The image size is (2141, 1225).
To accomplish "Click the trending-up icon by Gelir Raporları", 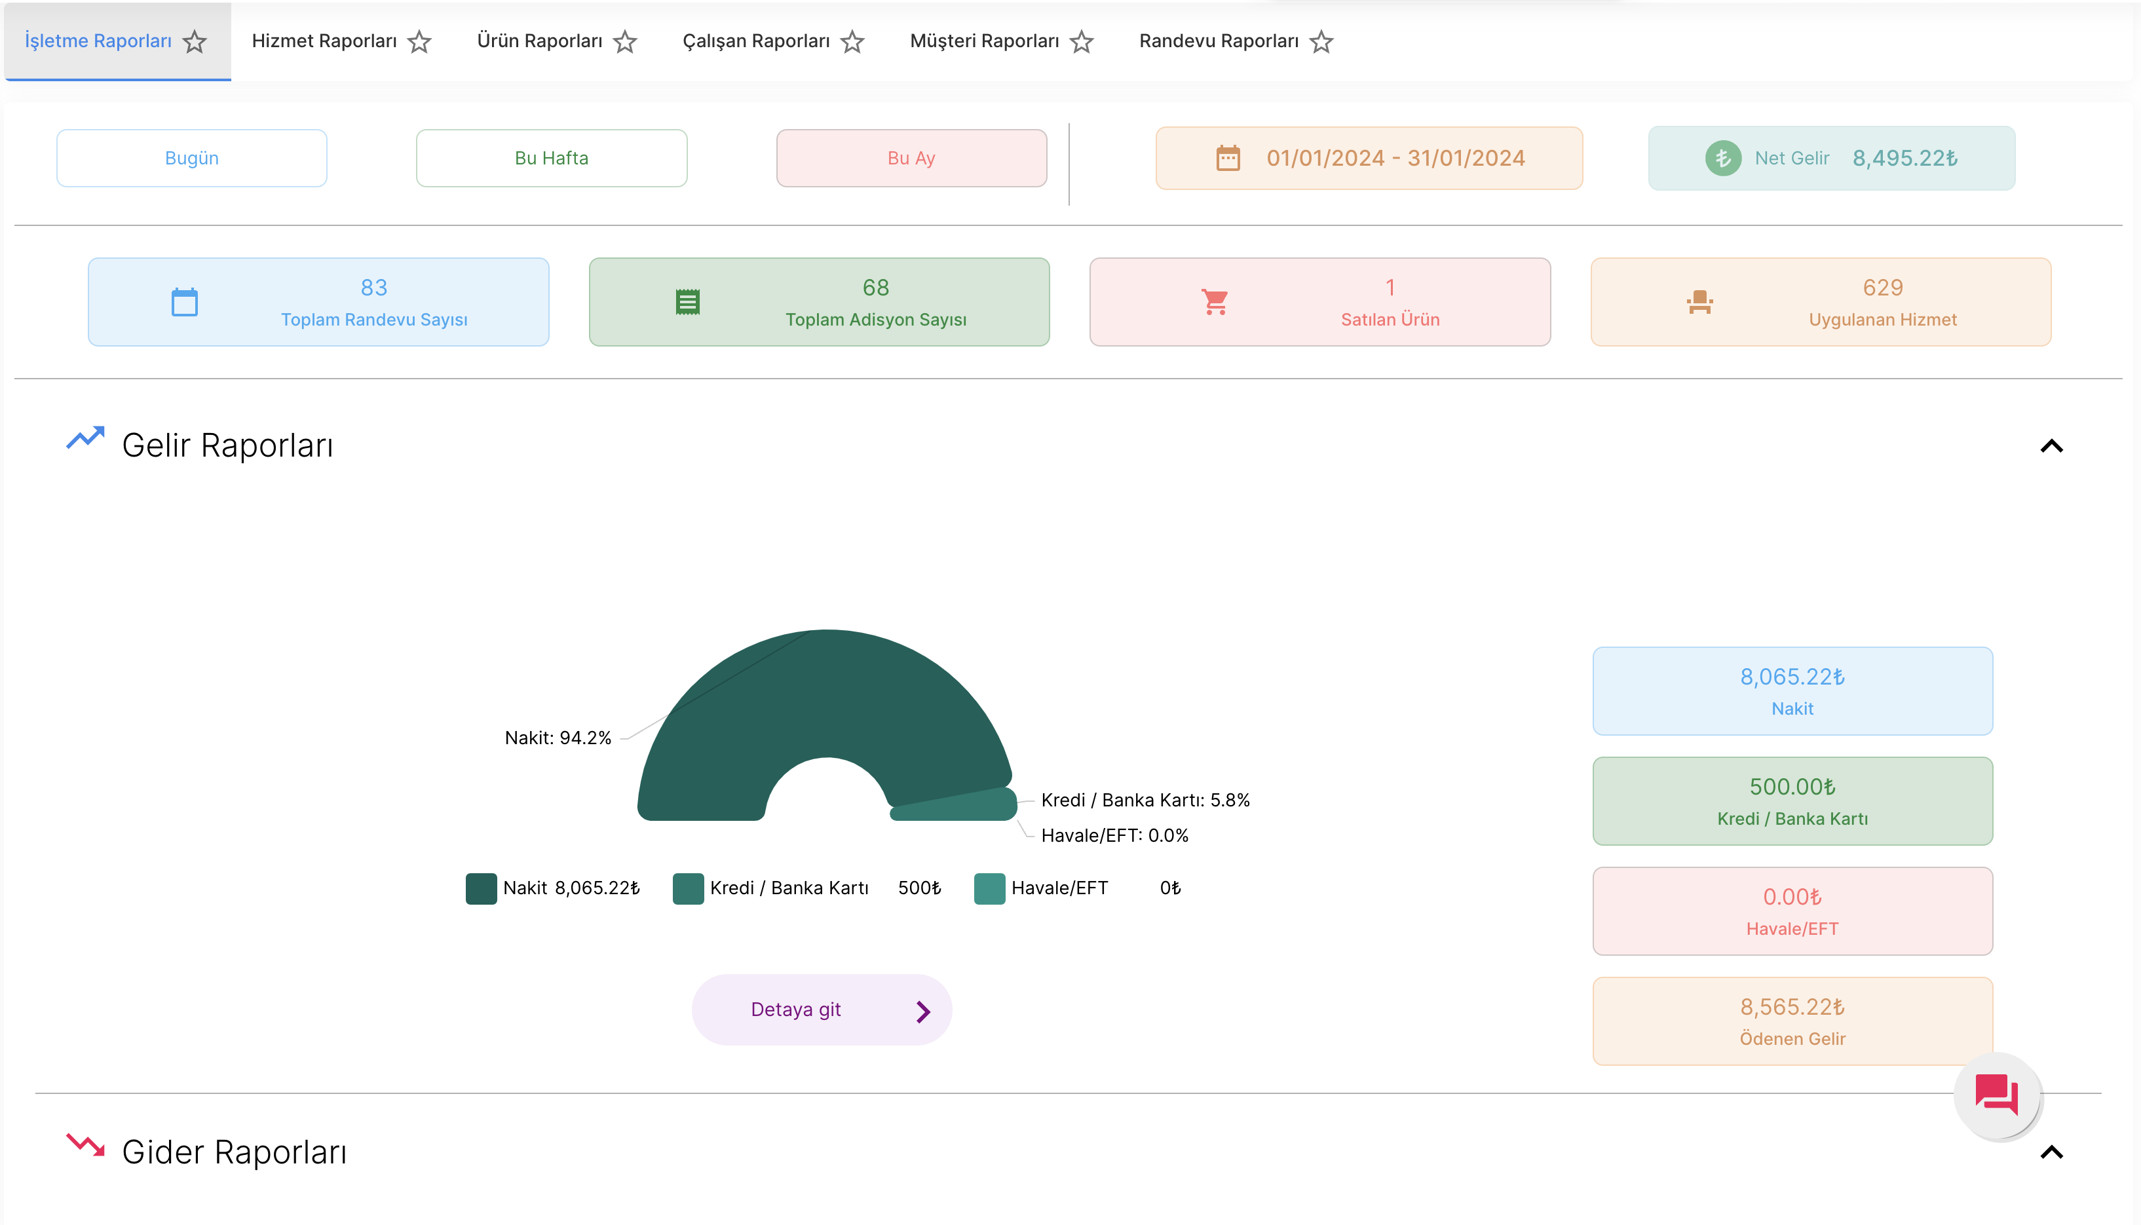I will (x=85, y=438).
